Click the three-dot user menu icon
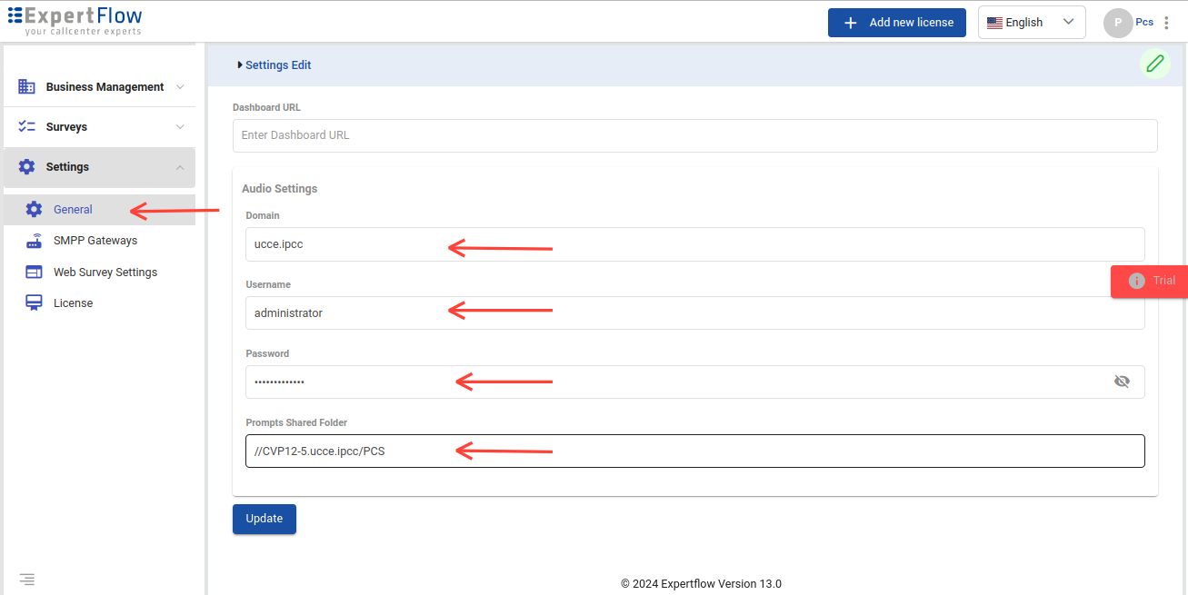This screenshot has width=1188, height=595. 1167,23
